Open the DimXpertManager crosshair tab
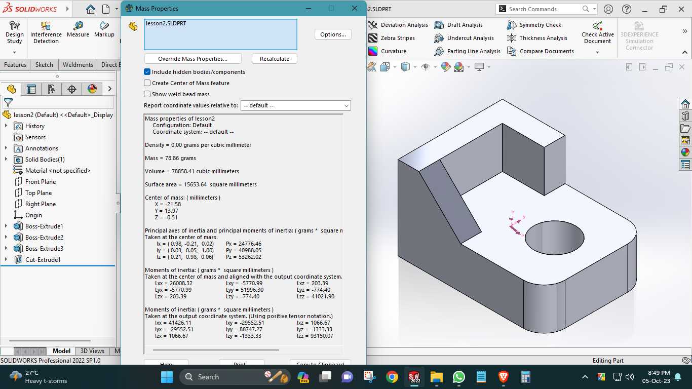This screenshot has height=389, width=692. (72, 89)
